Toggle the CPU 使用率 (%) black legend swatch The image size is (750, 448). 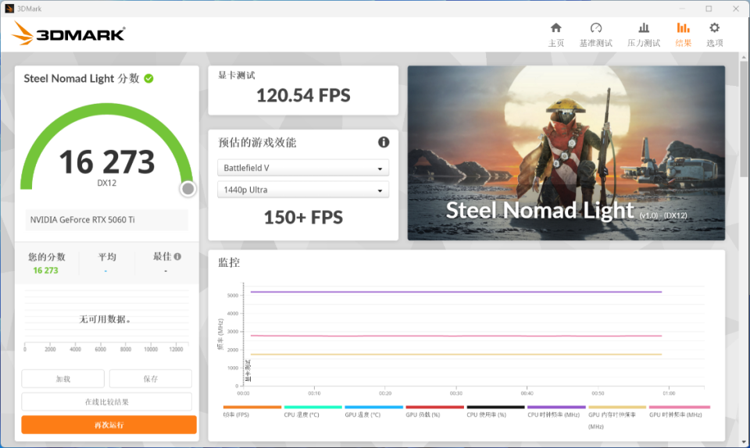tap(495, 407)
